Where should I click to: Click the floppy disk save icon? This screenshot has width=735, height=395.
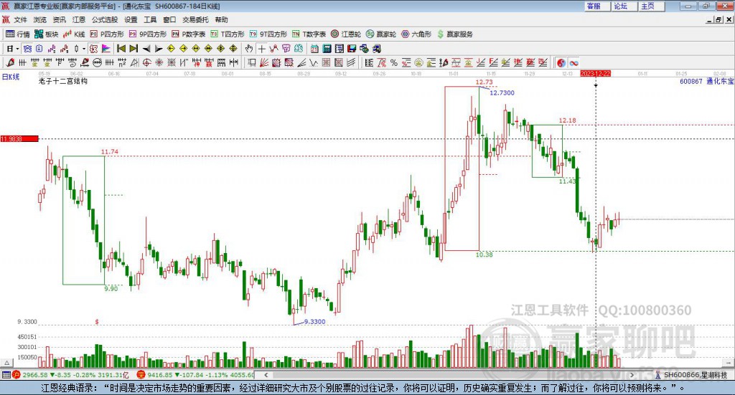click(x=352, y=49)
